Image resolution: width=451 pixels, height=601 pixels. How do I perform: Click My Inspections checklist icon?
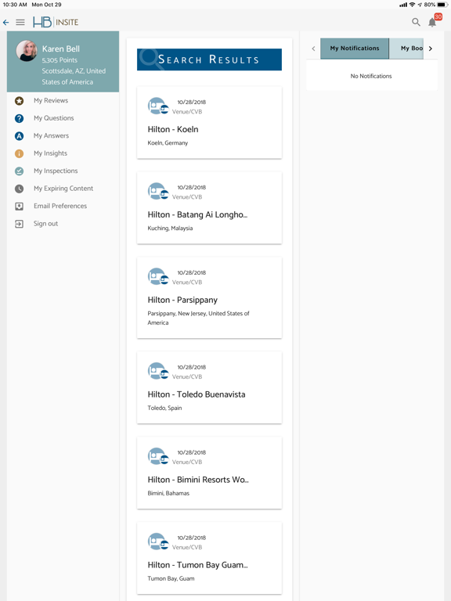point(19,171)
